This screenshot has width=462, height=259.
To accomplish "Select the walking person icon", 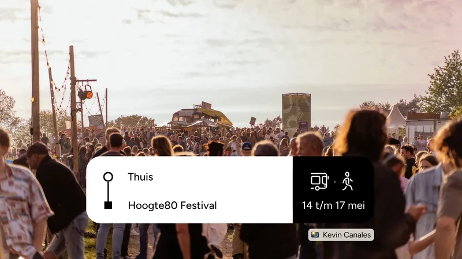I will pyautogui.click(x=348, y=181).
